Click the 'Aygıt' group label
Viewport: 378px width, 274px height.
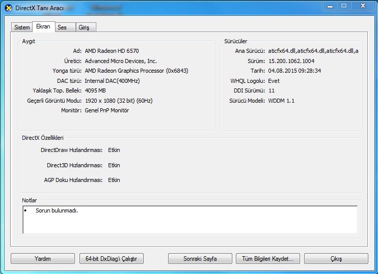(x=29, y=41)
